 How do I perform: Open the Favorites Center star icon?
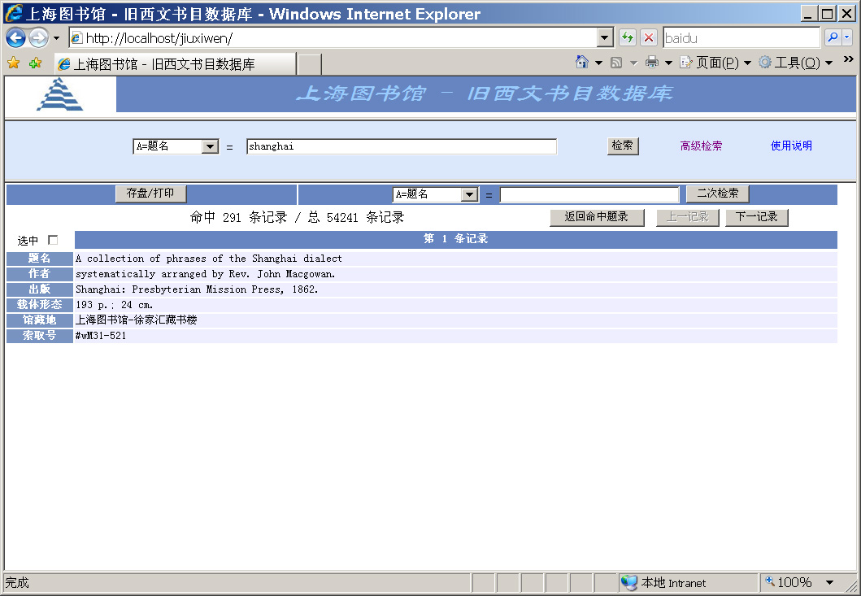(x=14, y=63)
